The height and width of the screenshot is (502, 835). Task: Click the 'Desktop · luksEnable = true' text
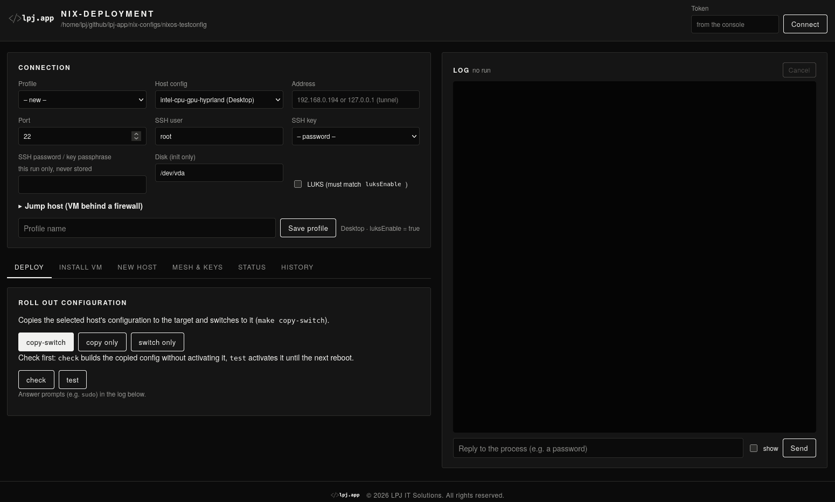[380, 229]
